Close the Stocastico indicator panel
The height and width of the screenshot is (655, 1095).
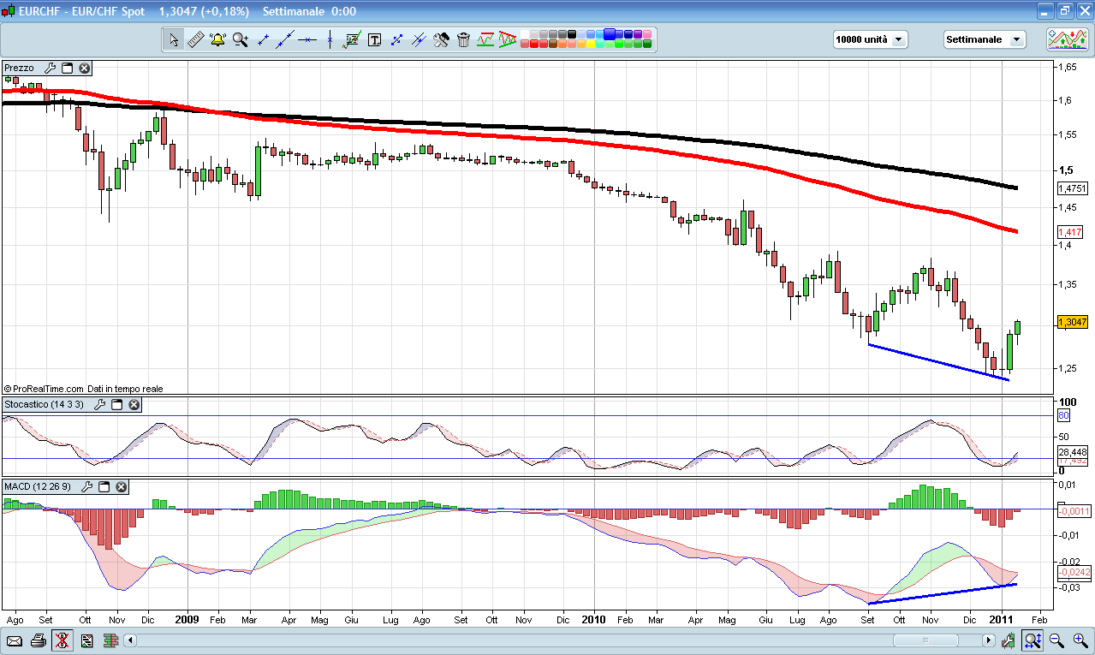[134, 404]
